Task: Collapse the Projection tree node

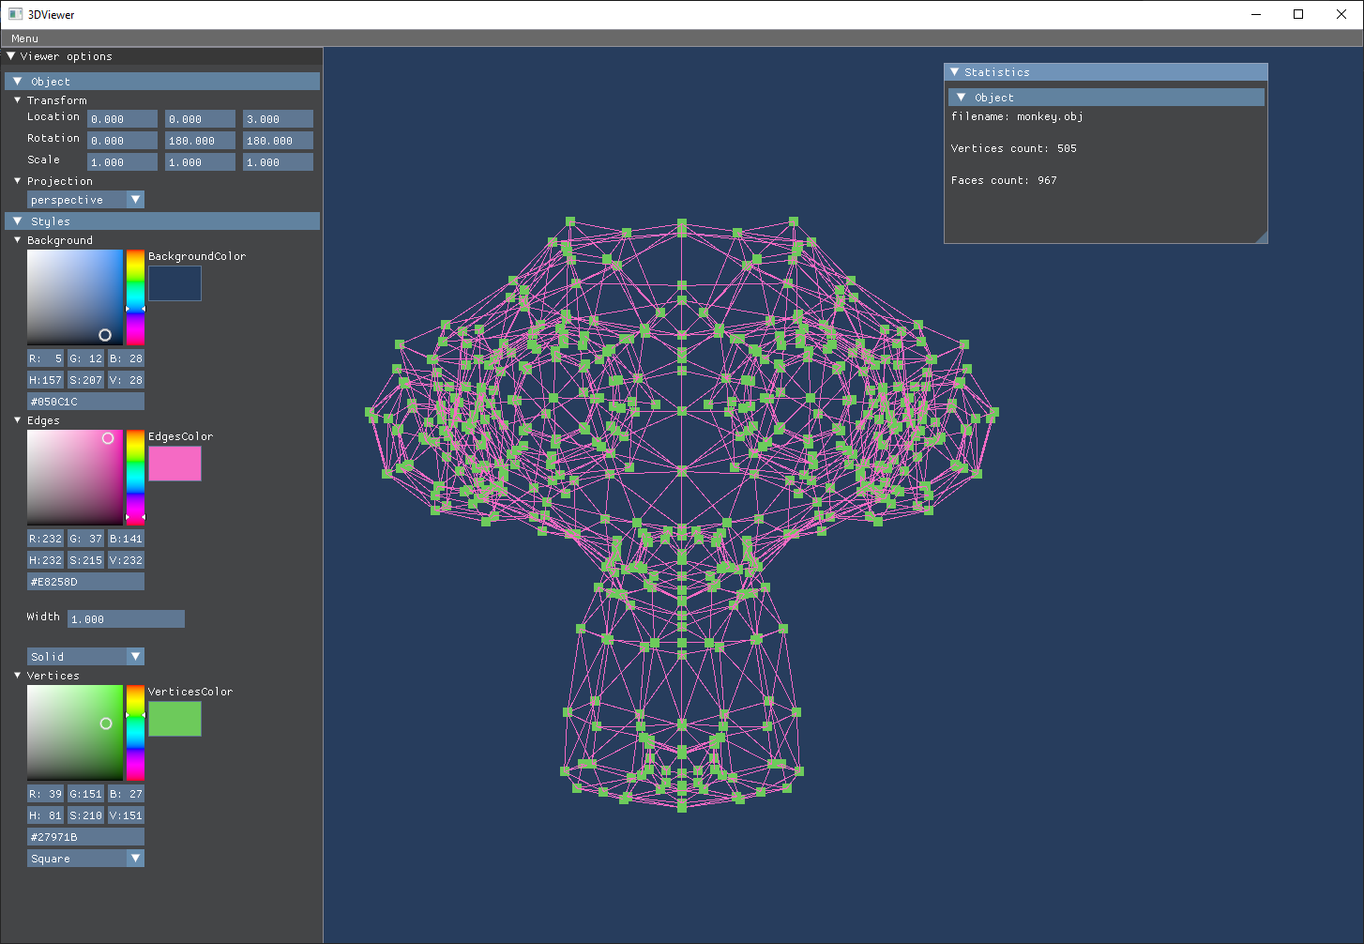Action: tap(17, 181)
